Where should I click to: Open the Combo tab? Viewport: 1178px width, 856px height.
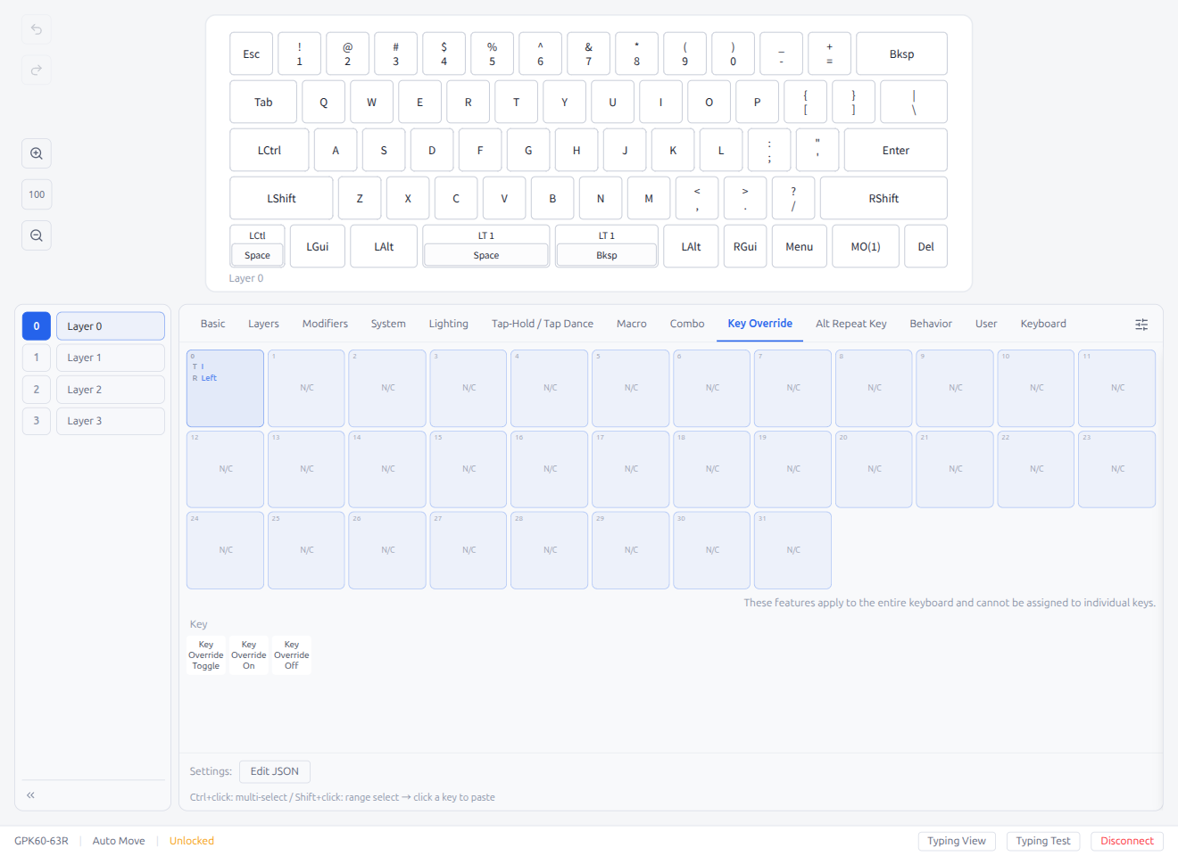pyautogui.click(x=686, y=324)
